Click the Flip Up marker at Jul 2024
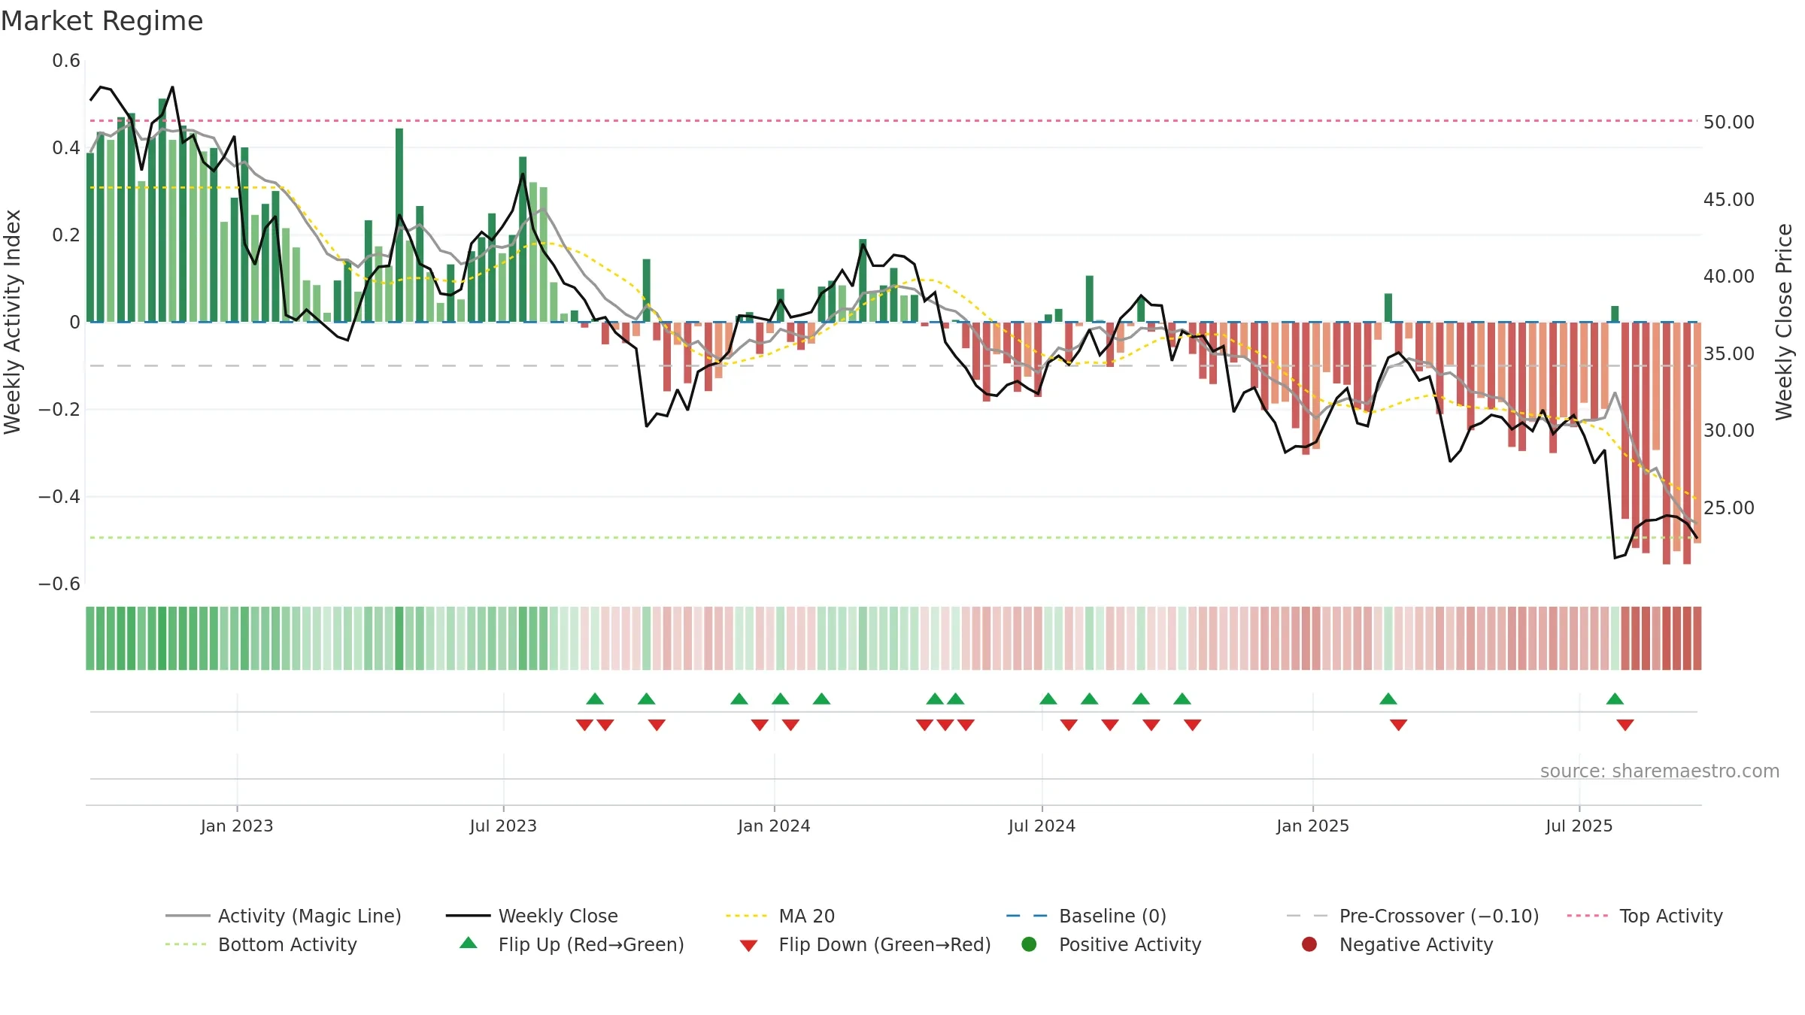This screenshot has height=1015, width=1805. [1048, 698]
